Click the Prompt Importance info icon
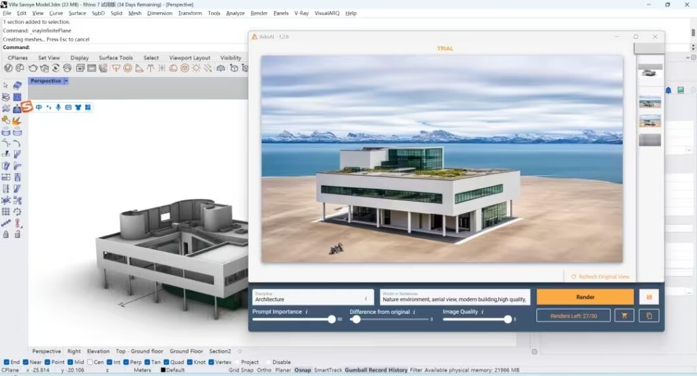 pos(306,312)
